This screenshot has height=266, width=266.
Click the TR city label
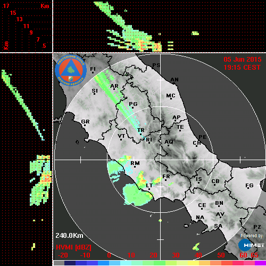coord(141,130)
